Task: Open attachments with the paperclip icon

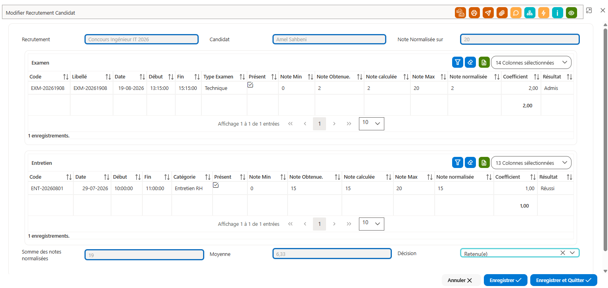Action: coord(502,13)
